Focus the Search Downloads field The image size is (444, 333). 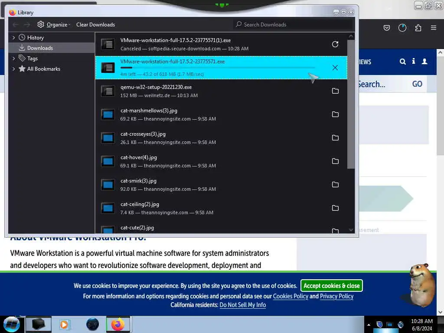[x=293, y=25]
